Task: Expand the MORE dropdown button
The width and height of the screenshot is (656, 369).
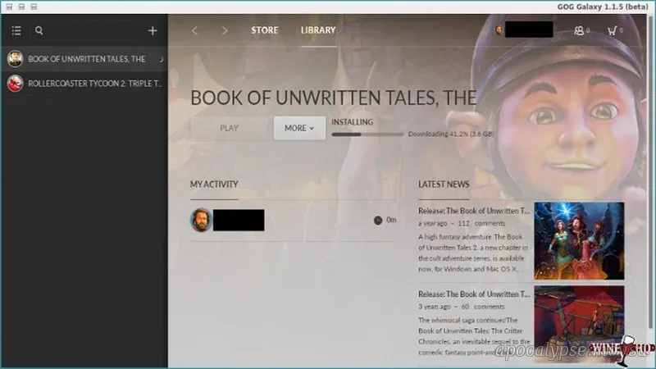Action: pyautogui.click(x=299, y=128)
